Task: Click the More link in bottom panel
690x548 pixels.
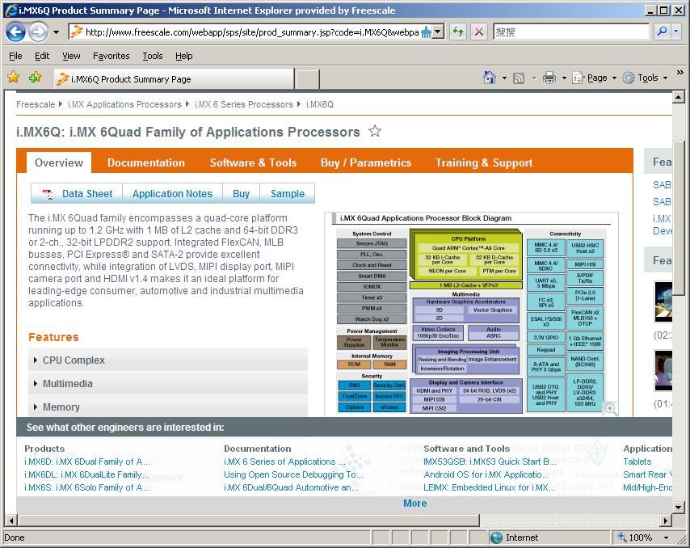Action: coord(414,503)
